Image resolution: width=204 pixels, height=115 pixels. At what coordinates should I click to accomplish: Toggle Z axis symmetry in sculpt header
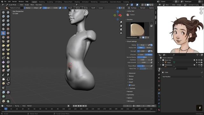pyautogui.click(x=124, y=8)
